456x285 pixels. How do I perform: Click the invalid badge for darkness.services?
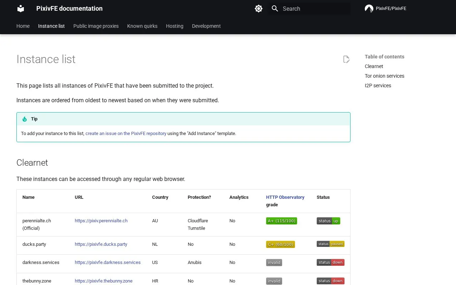tap(274, 263)
